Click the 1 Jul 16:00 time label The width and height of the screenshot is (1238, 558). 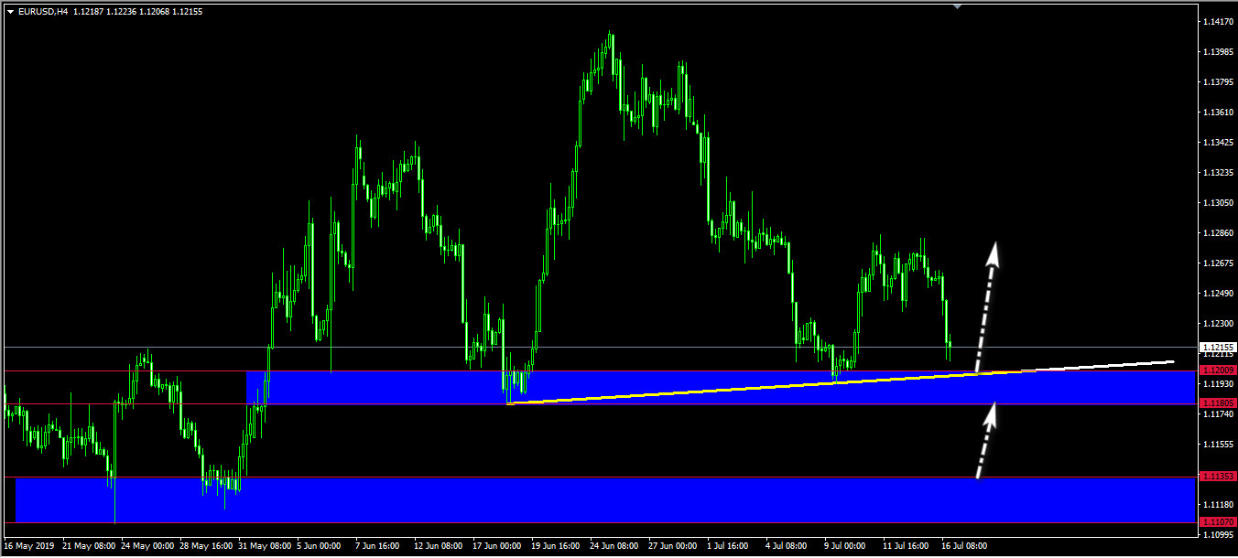tap(730, 546)
